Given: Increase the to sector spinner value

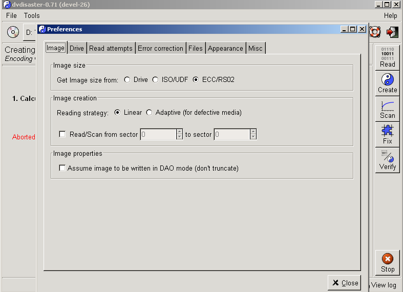Looking at the screenshot, I should point(253,132).
